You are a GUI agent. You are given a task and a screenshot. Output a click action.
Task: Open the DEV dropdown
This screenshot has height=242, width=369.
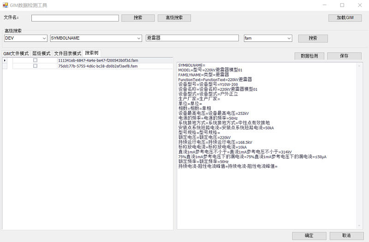coord(26,38)
